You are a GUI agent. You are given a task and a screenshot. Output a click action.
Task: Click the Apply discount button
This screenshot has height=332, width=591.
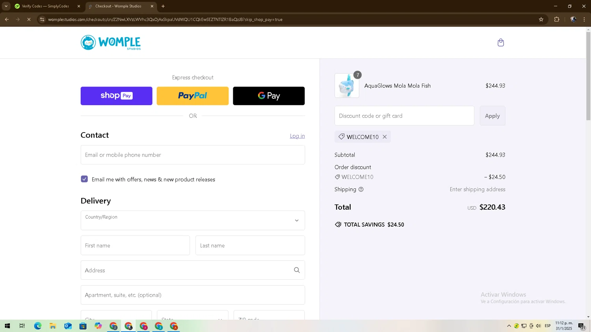pyautogui.click(x=492, y=116)
